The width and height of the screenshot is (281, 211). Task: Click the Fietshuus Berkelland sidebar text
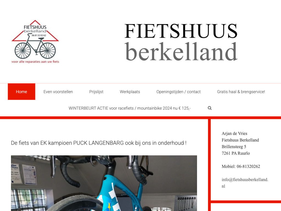[240, 140]
